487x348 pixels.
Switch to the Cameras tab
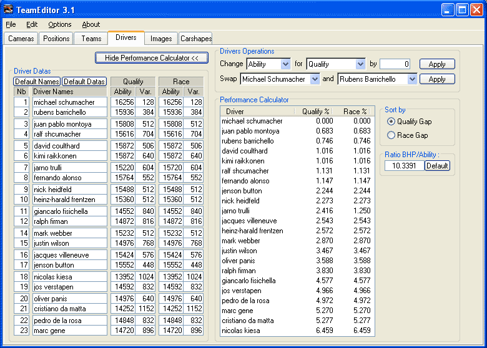pos(21,39)
